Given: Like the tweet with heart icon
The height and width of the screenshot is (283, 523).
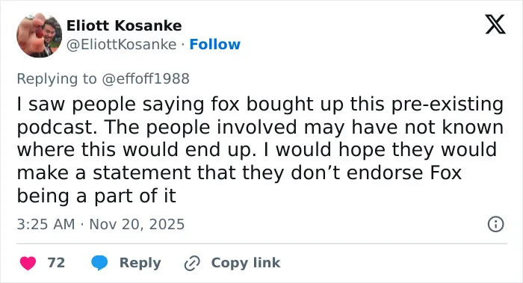Looking at the screenshot, I should tap(28, 263).
